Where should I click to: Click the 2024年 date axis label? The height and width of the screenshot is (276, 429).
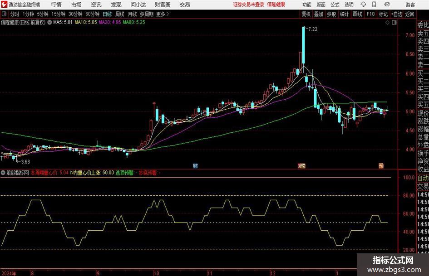(x=9, y=273)
